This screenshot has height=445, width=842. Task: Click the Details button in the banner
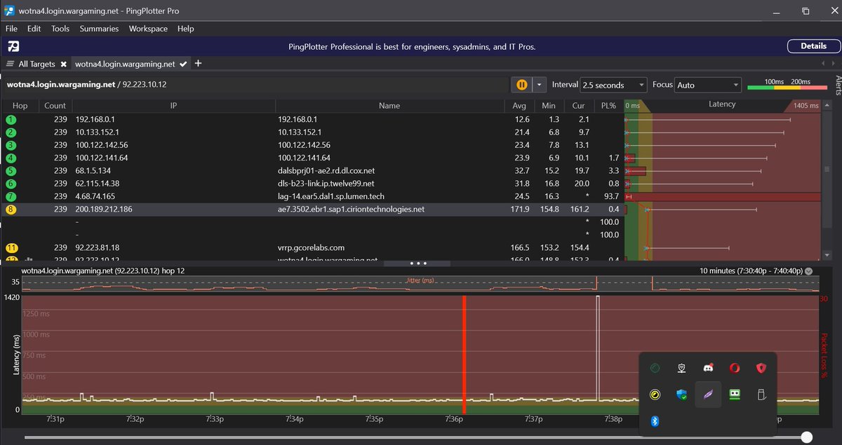coord(813,46)
